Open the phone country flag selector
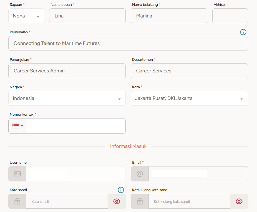 point(18,126)
